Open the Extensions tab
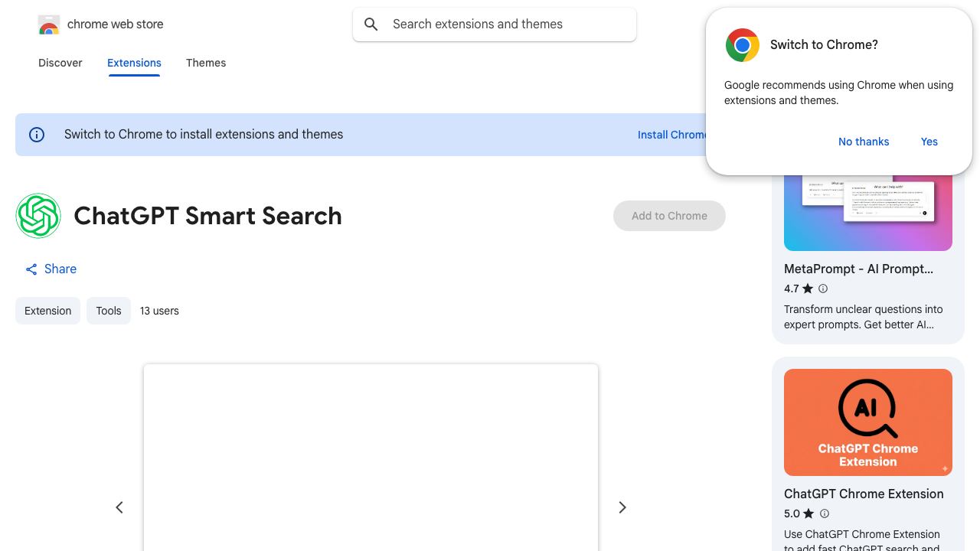 [x=134, y=63]
